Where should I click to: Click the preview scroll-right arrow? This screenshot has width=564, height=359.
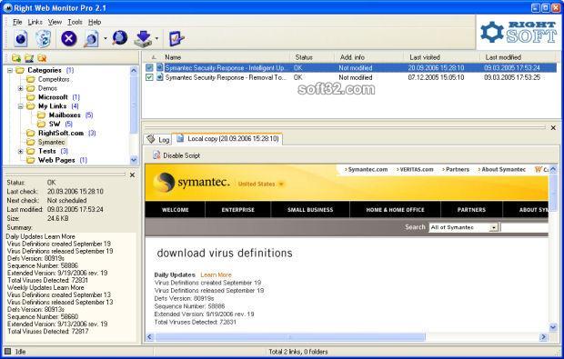[543, 337]
